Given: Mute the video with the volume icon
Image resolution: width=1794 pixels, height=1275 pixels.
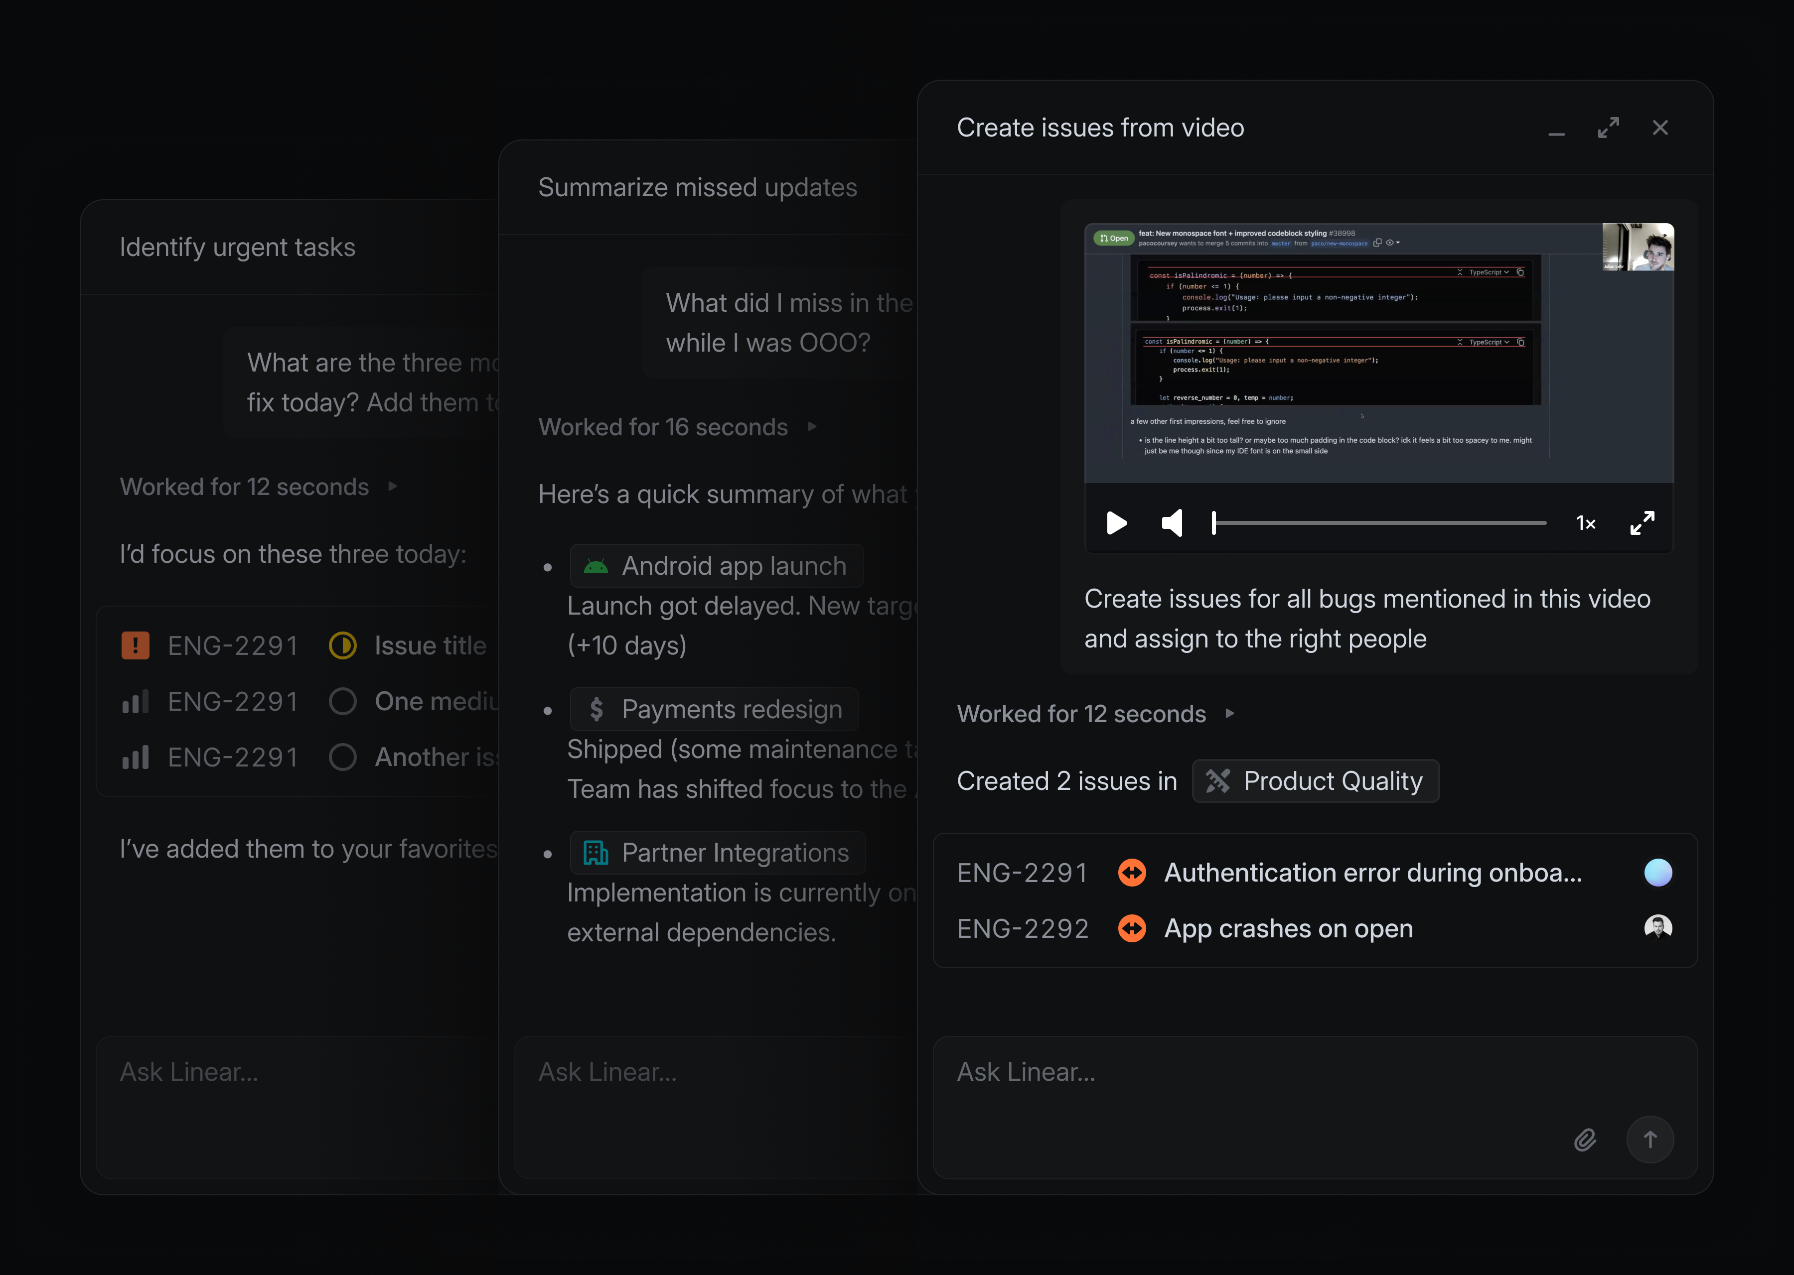Looking at the screenshot, I should (1172, 523).
